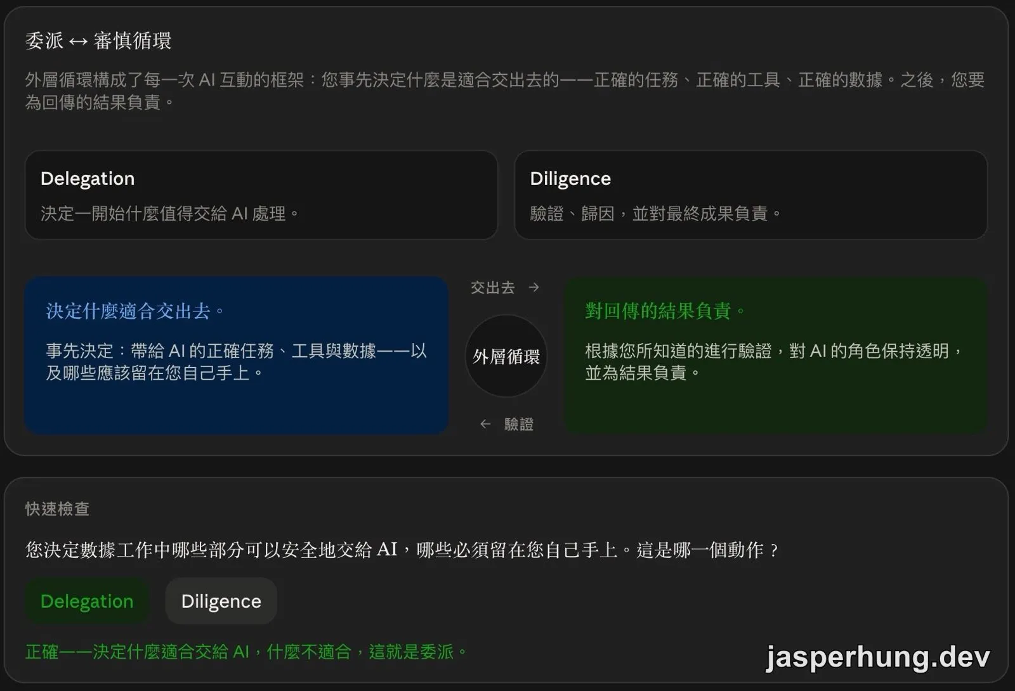Screen dimensions: 1015x691
Task: Open the Diligence card at top
Action: [750, 195]
